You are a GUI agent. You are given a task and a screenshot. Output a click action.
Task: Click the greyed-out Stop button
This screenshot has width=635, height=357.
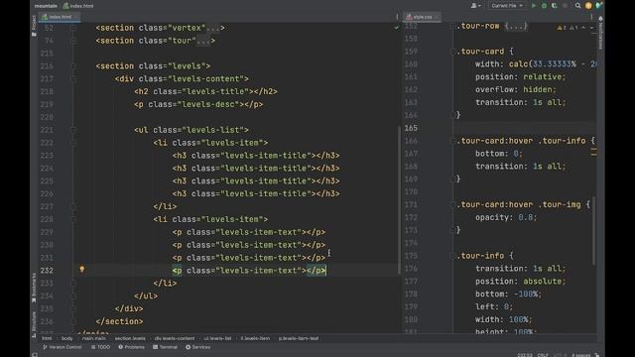[565, 6]
